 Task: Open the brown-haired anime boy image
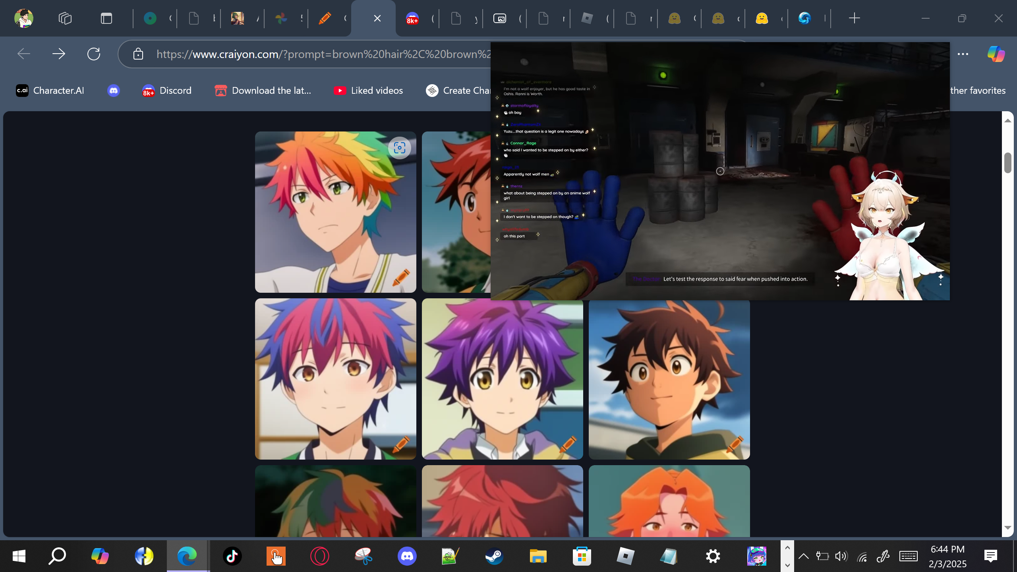[x=669, y=380]
